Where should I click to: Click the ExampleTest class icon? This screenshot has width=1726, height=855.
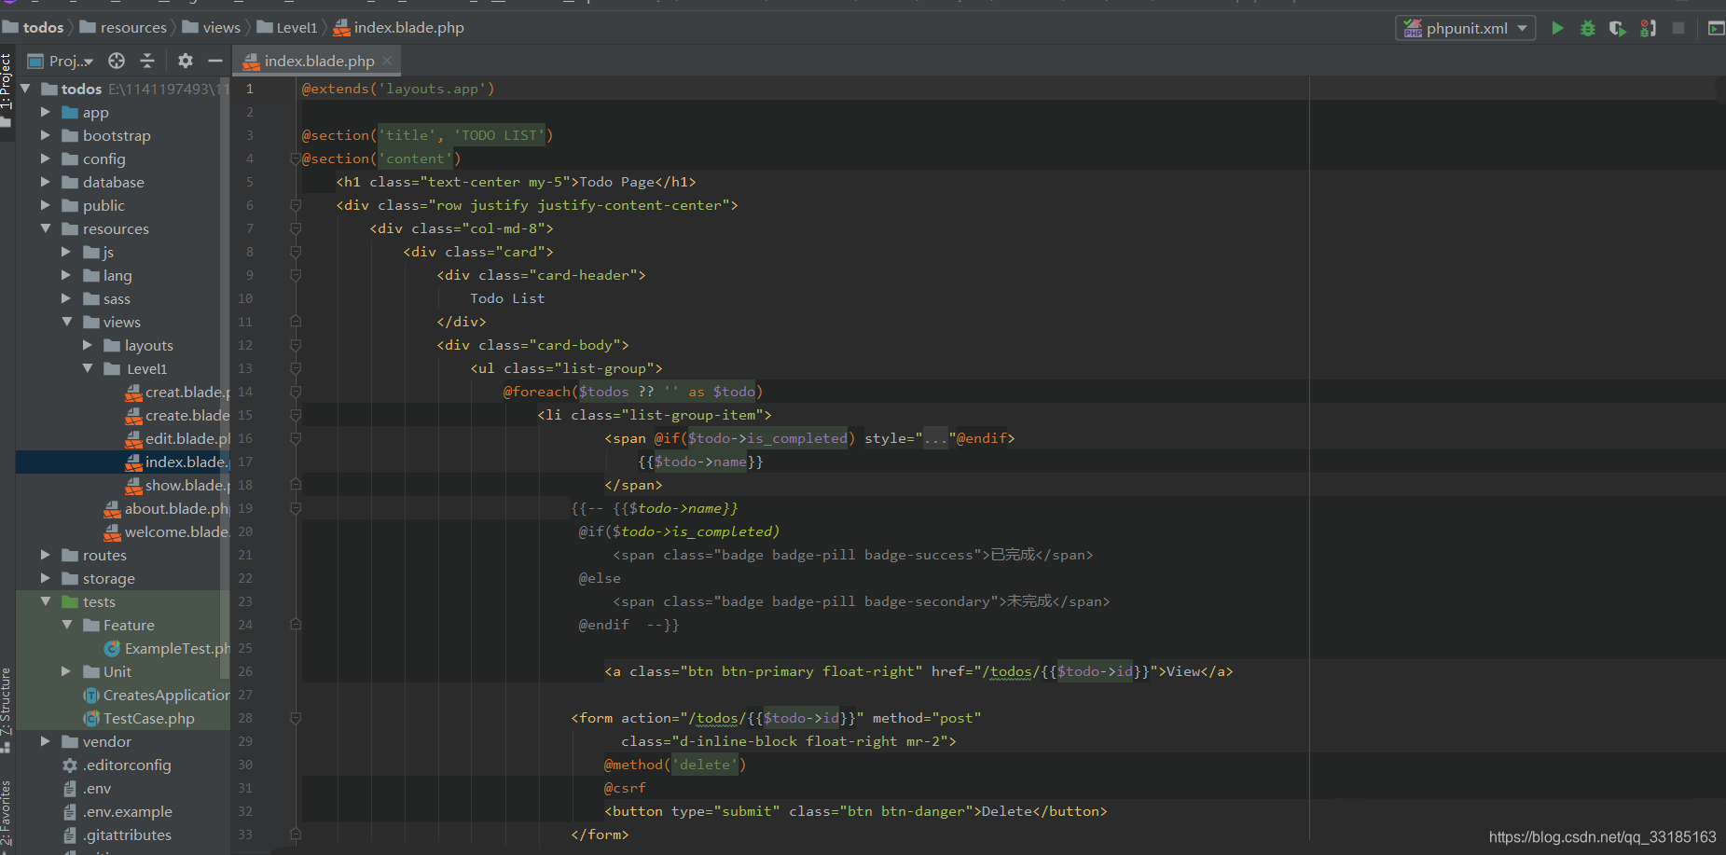click(x=113, y=648)
